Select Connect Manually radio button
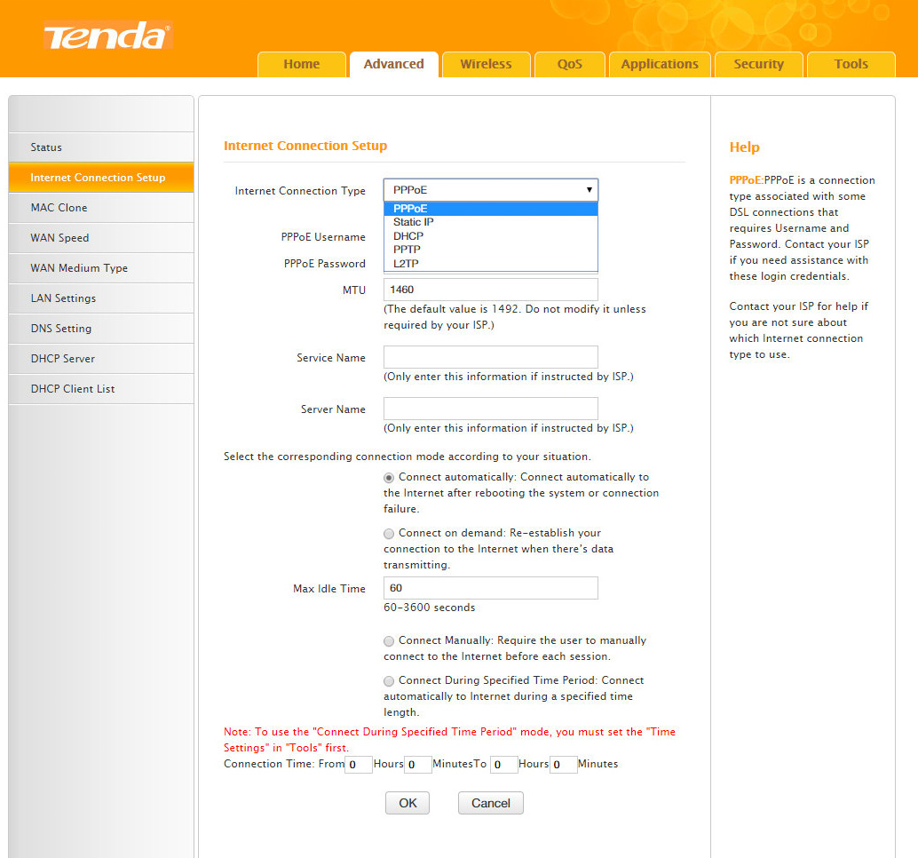This screenshot has width=918, height=858. [389, 641]
